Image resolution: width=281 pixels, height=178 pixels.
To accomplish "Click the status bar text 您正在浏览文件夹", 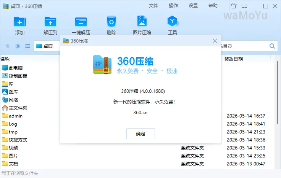I will tap(20, 173).
